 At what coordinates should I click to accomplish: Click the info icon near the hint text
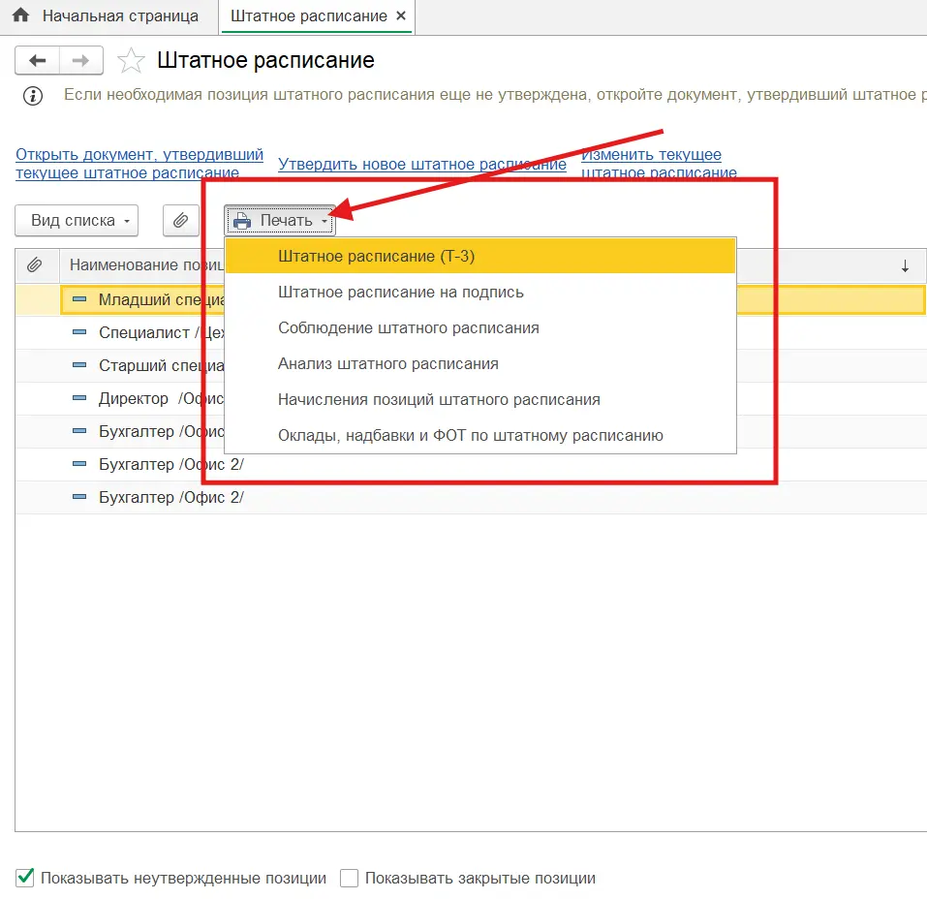coord(33,95)
